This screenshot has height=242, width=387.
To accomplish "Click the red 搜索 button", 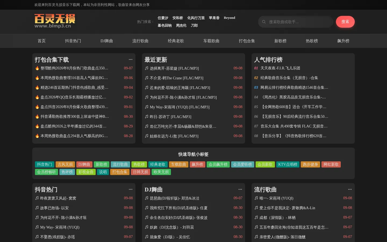I will tap(345, 22).
